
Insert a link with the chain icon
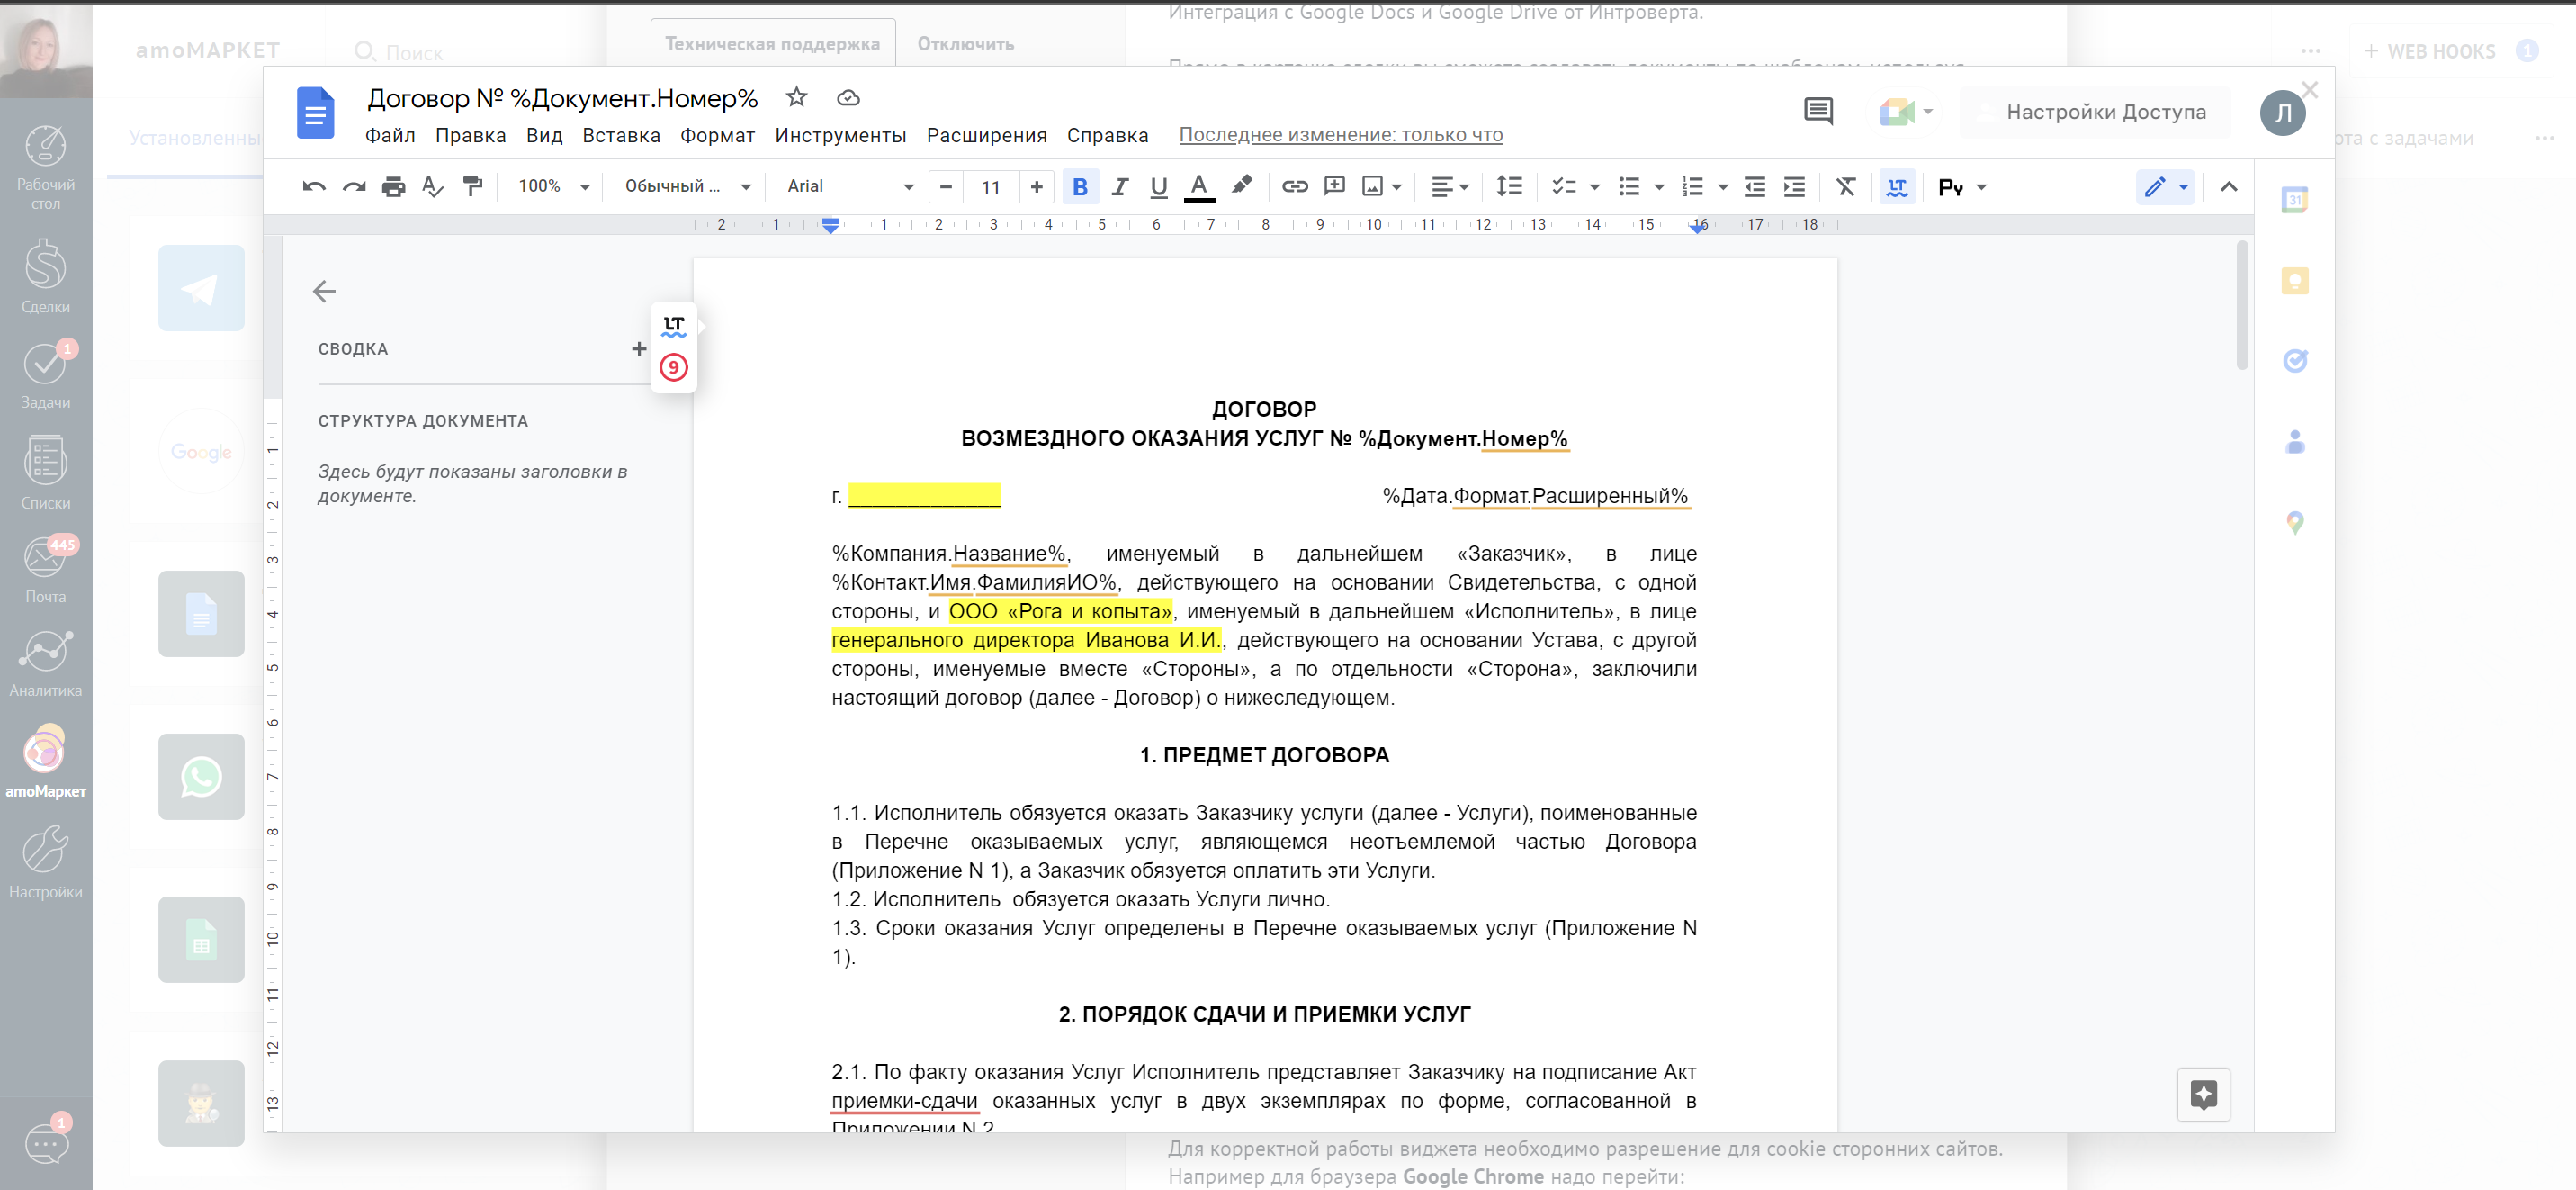tap(1295, 187)
